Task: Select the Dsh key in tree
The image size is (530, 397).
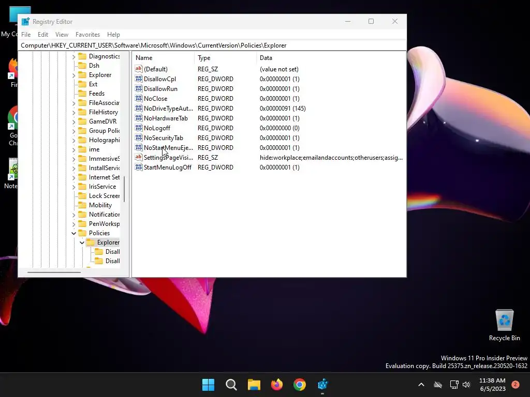Action: pos(94,66)
